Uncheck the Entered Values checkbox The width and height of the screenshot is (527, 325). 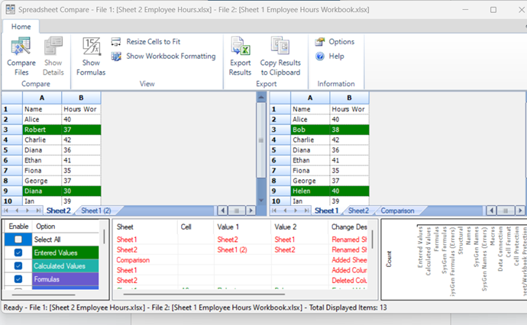coord(18,253)
